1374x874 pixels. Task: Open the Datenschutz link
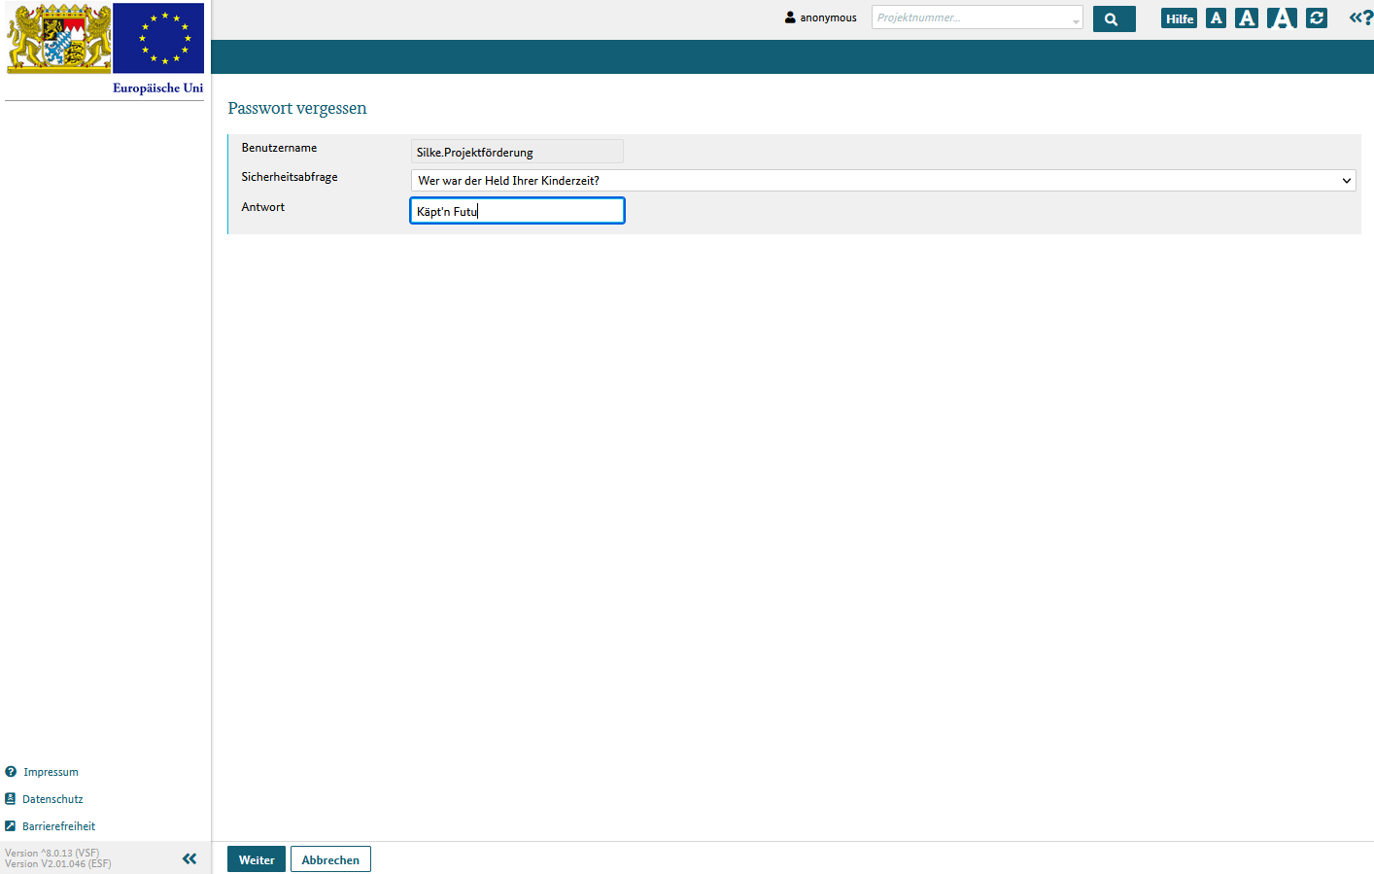point(52,799)
